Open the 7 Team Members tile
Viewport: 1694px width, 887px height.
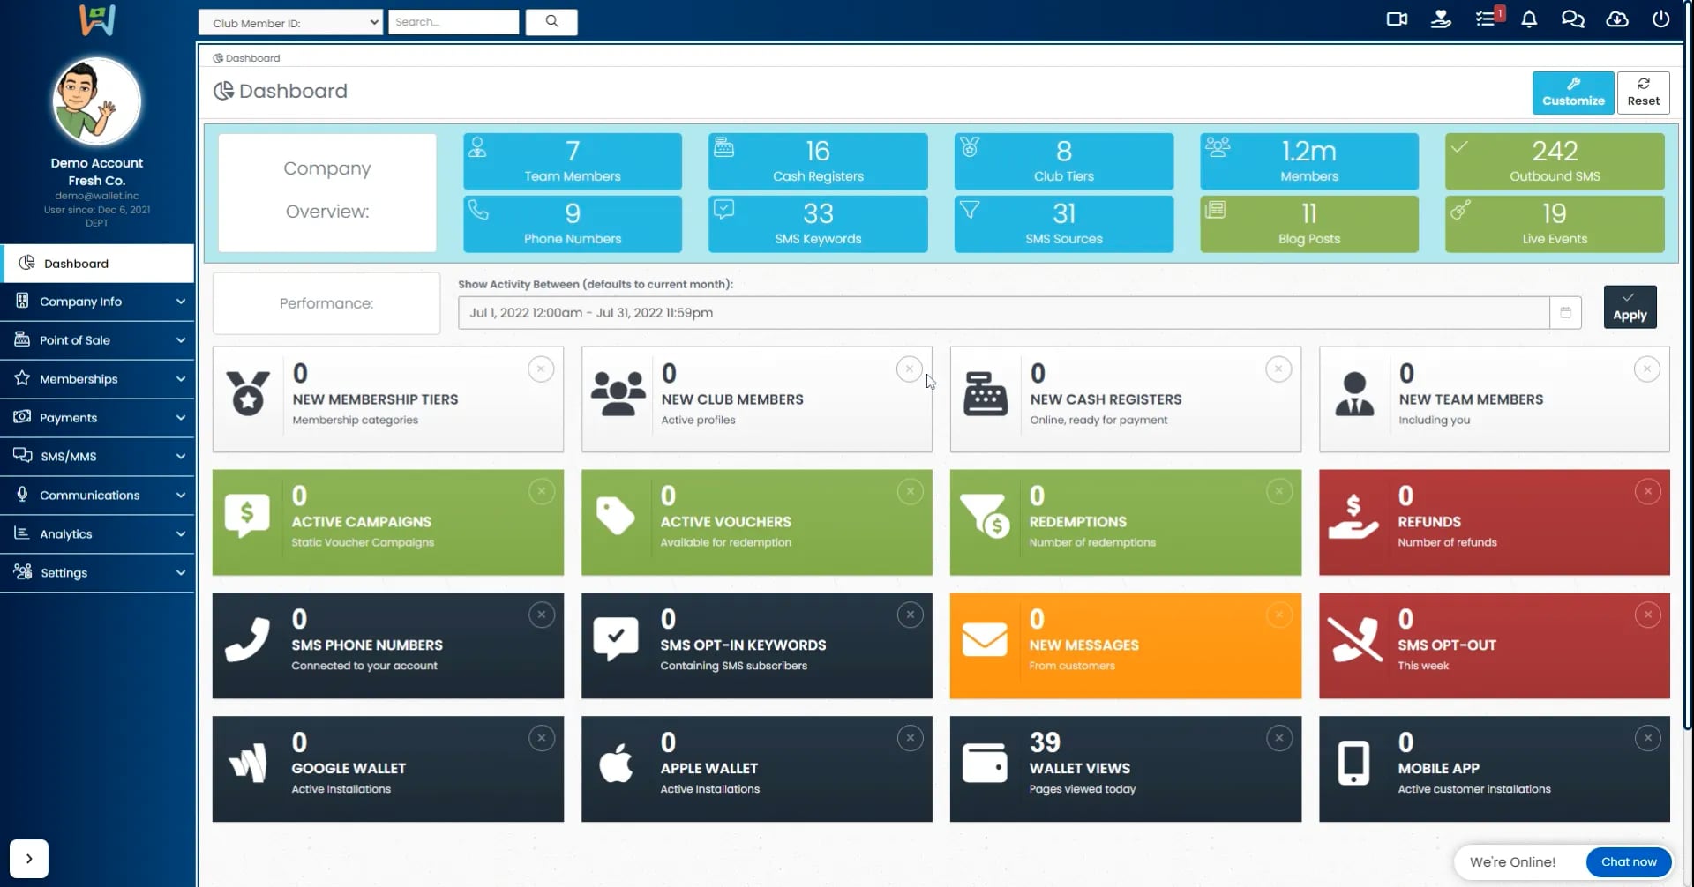[x=573, y=161]
